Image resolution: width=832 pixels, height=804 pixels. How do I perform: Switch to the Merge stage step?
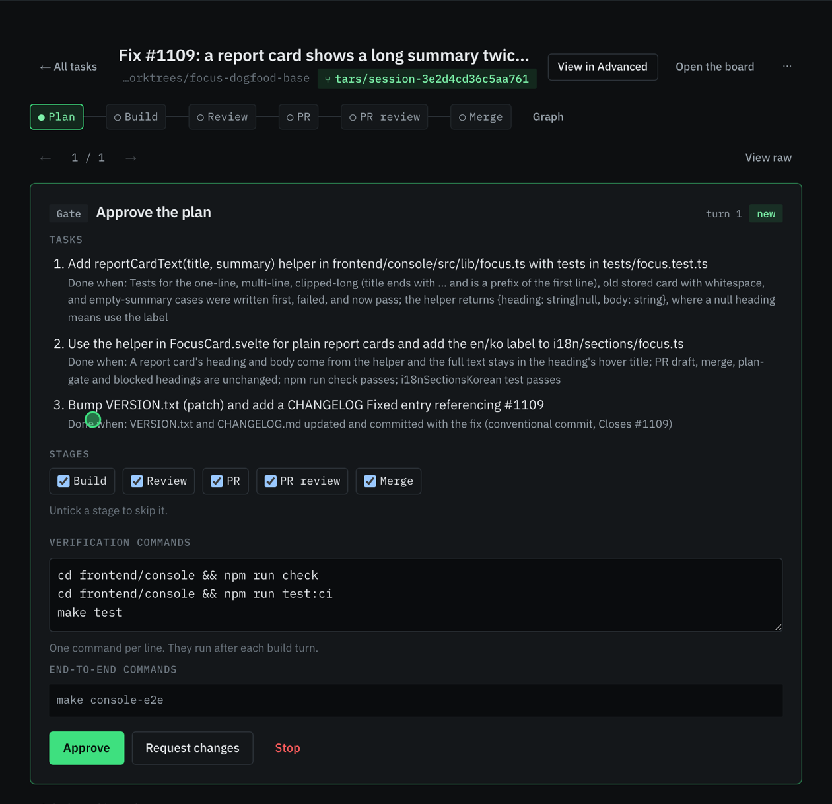coord(481,117)
